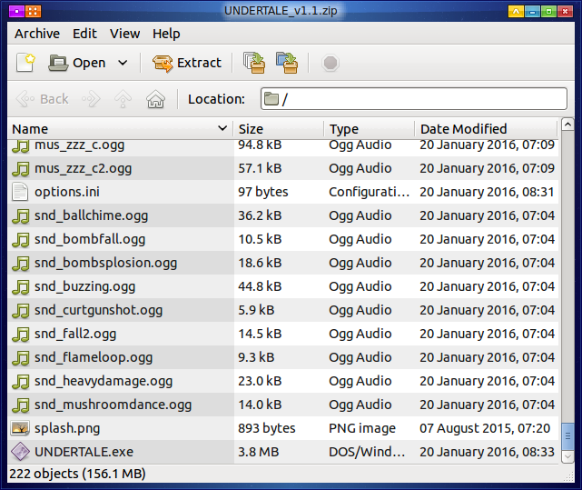Select UNDERTALE.exe file
The image size is (582, 490).
click(x=283, y=452)
